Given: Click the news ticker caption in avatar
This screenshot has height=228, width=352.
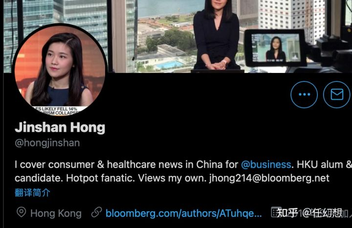Looking at the screenshot, I should coord(57,111).
